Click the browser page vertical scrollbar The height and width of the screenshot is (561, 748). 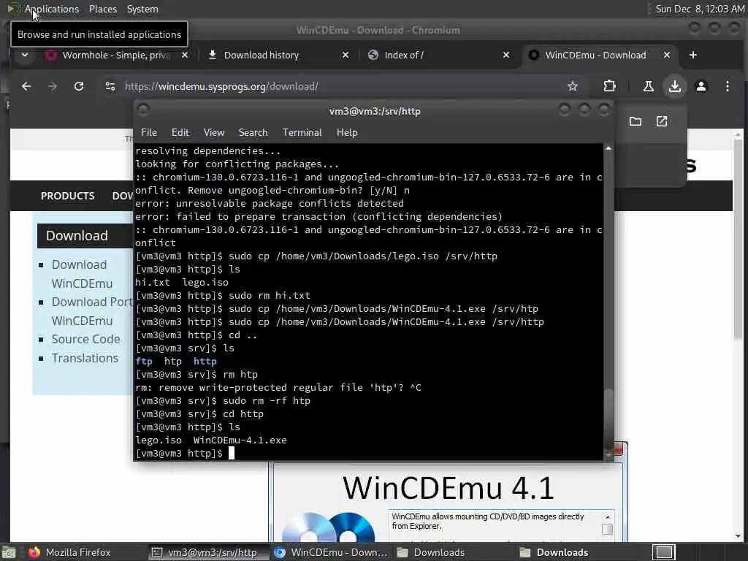738,239
